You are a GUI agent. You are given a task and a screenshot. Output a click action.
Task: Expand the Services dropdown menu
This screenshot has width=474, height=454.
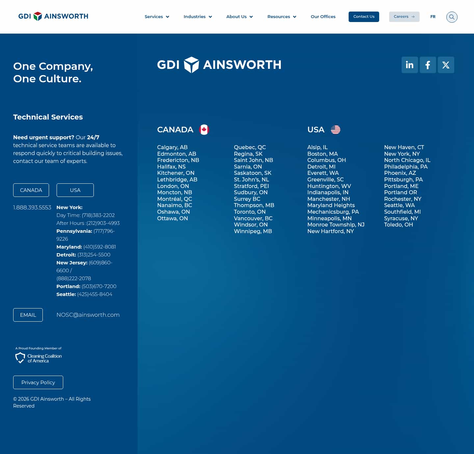157,16
